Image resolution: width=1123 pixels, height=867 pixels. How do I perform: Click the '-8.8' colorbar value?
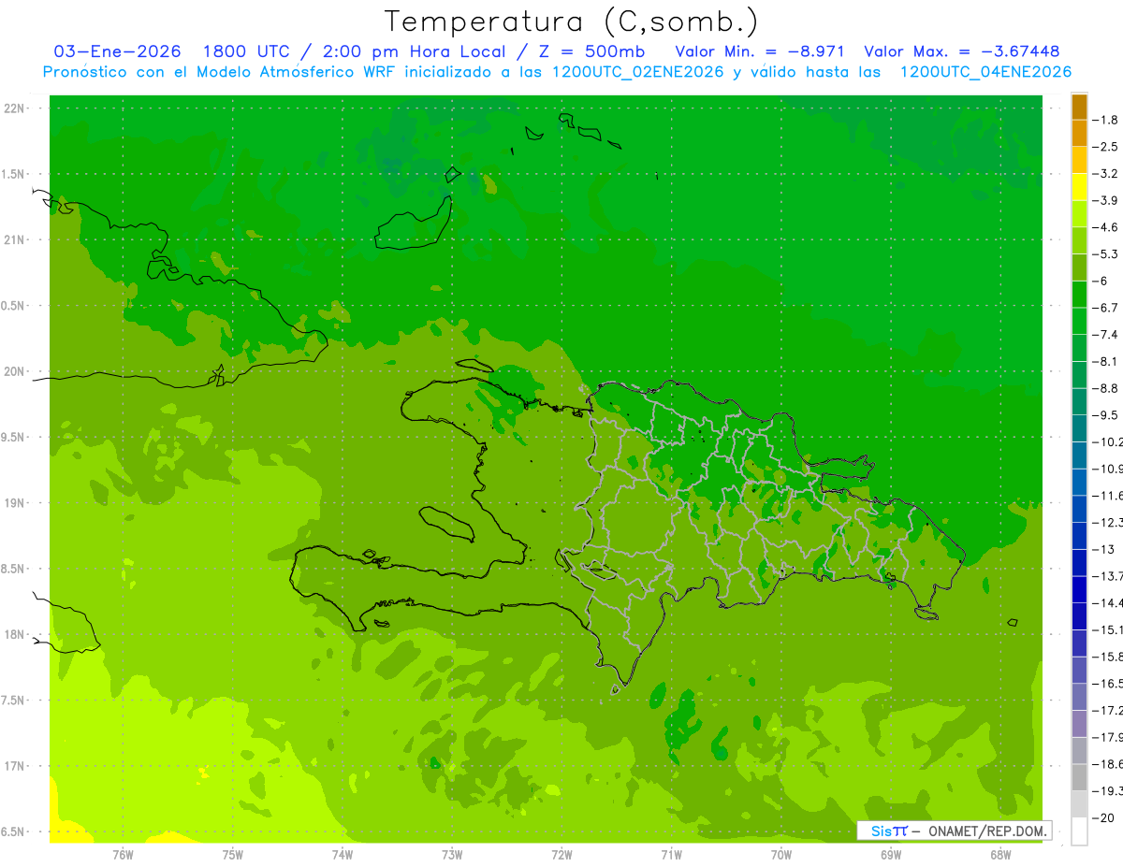(x=1106, y=388)
